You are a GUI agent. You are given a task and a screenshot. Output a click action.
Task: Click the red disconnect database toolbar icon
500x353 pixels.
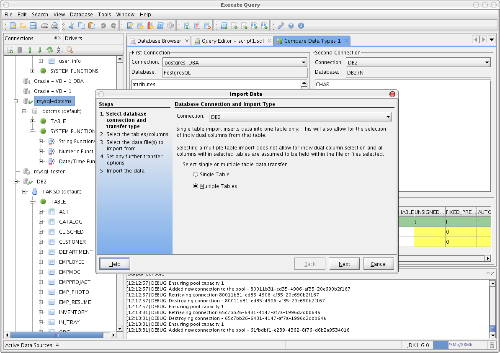[x=197, y=26]
